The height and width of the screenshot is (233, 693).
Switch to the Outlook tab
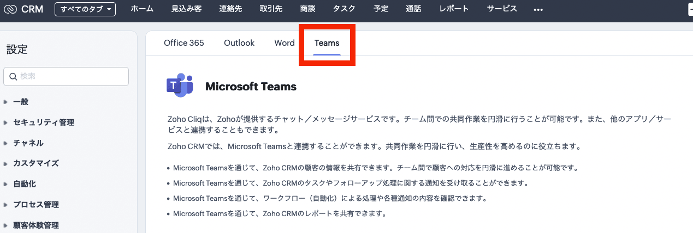tap(239, 43)
